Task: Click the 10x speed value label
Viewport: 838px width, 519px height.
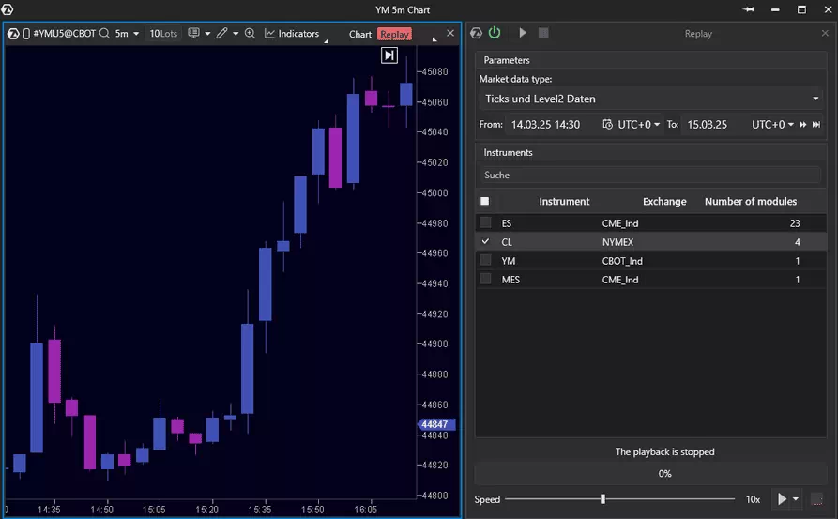Action: pyautogui.click(x=753, y=499)
